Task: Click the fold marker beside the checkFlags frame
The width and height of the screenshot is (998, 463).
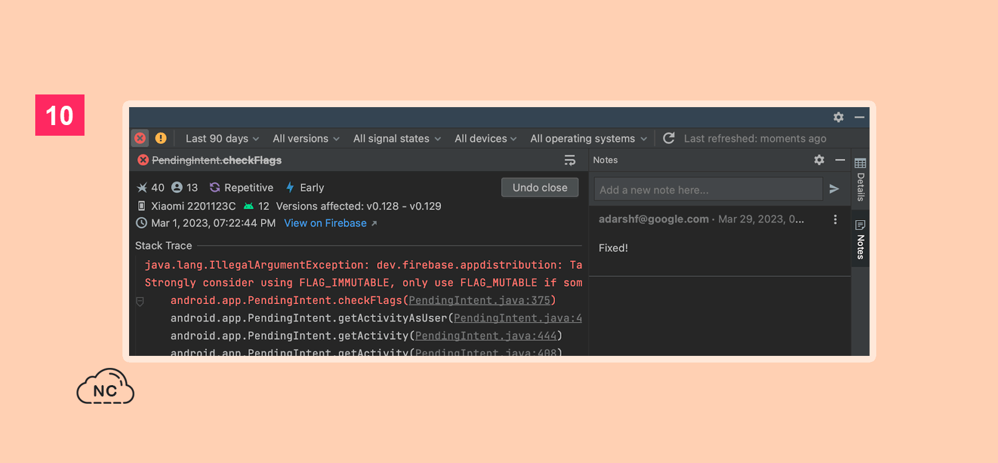Action: (x=140, y=301)
